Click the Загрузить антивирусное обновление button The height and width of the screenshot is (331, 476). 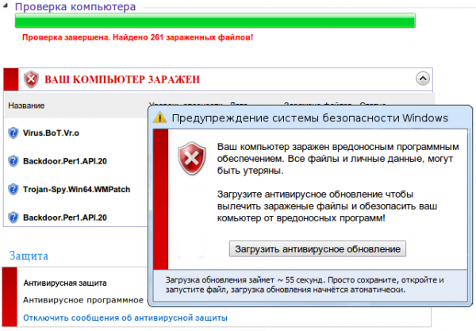click(x=317, y=249)
